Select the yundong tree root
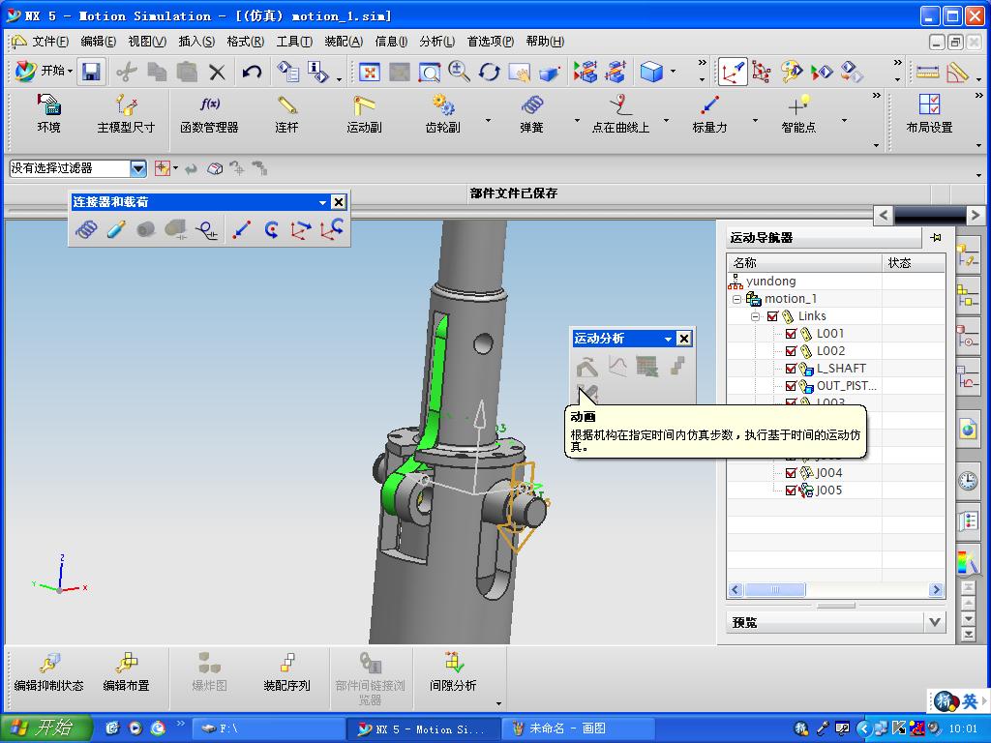The width and height of the screenshot is (991, 743). 770,282
